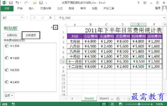Screen dimensions: 167x106
Task: Click the Open folder icon in title bar
Action: point(35,3)
